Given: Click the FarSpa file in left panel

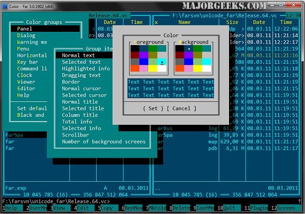Looking at the screenshot, I should (15, 135).
